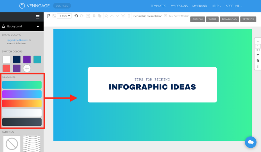Click the Geometric Presentation title

pos(148,16)
